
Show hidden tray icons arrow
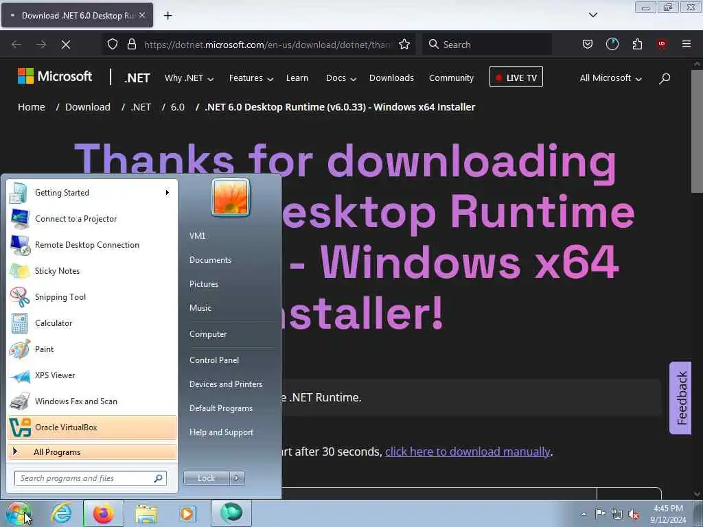pyautogui.click(x=584, y=514)
